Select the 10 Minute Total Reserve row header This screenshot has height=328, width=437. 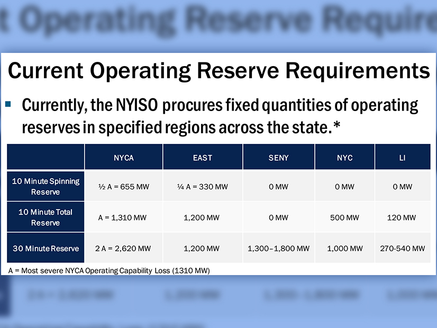tap(45, 217)
